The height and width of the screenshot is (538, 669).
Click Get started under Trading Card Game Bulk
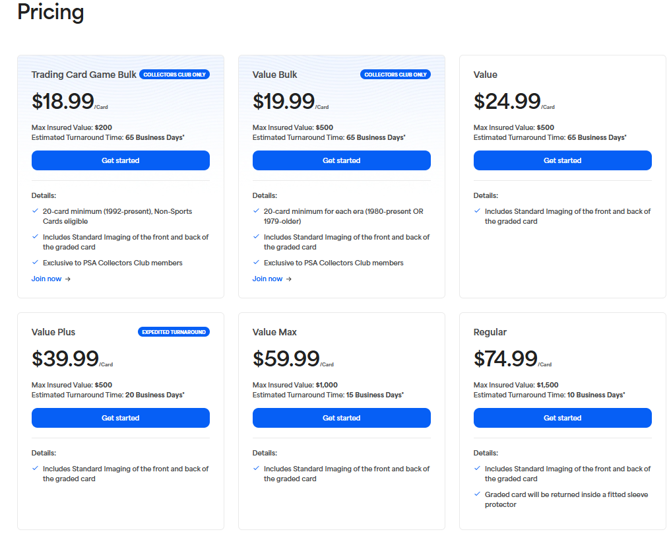point(120,160)
